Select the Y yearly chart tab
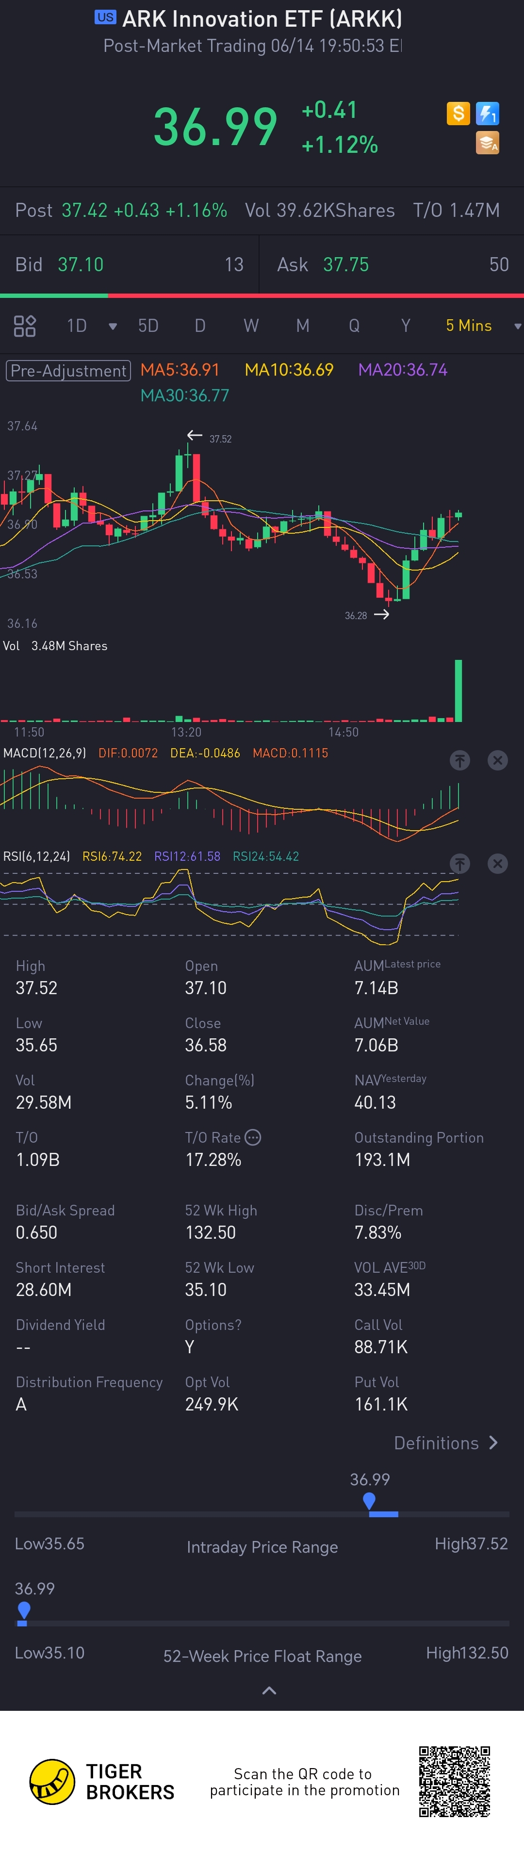Screen dimensions: 524x1853 405,326
